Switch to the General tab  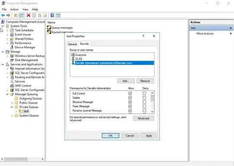72,44
